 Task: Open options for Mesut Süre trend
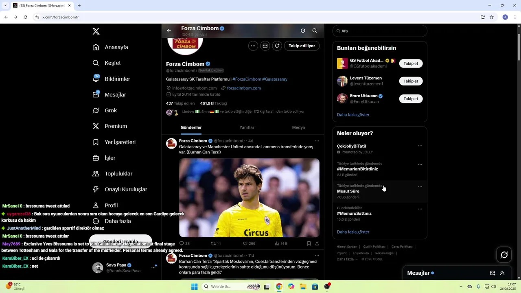coord(420,187)
